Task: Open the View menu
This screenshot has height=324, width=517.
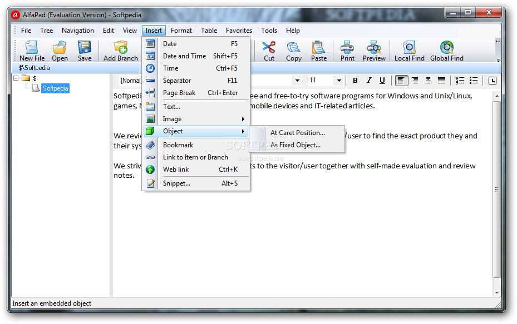Action: (x=130, y=31)
